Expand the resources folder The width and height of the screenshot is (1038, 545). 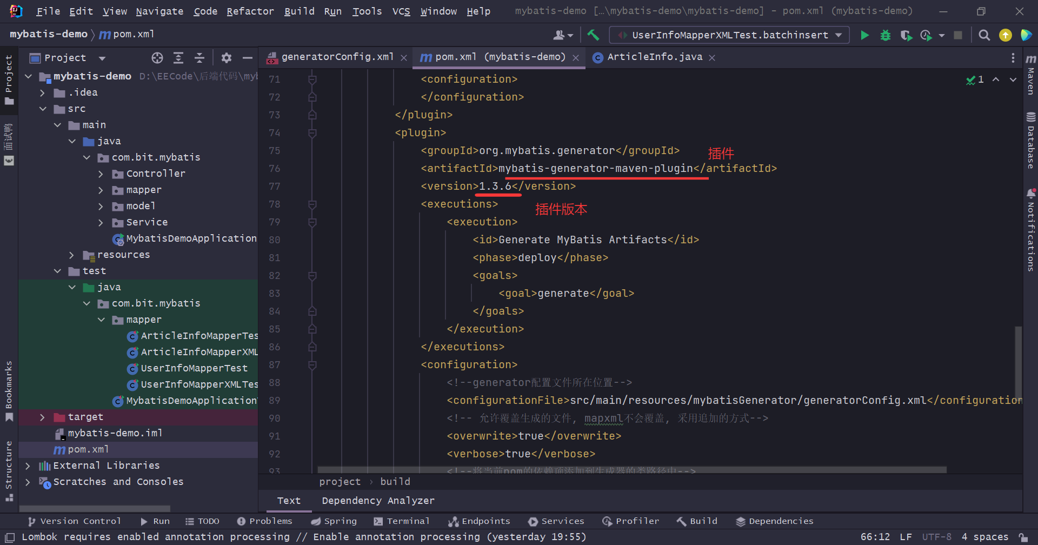[x=71, y=255]
